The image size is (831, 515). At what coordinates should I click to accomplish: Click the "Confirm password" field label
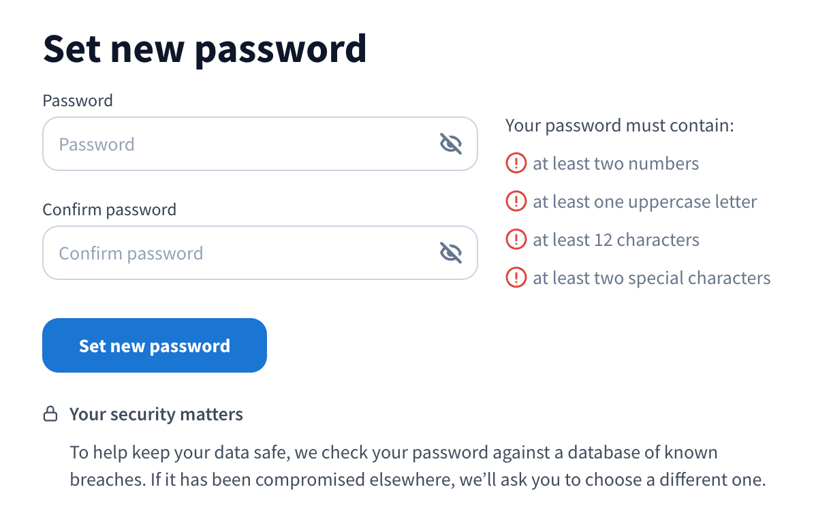tap(109, 209)
